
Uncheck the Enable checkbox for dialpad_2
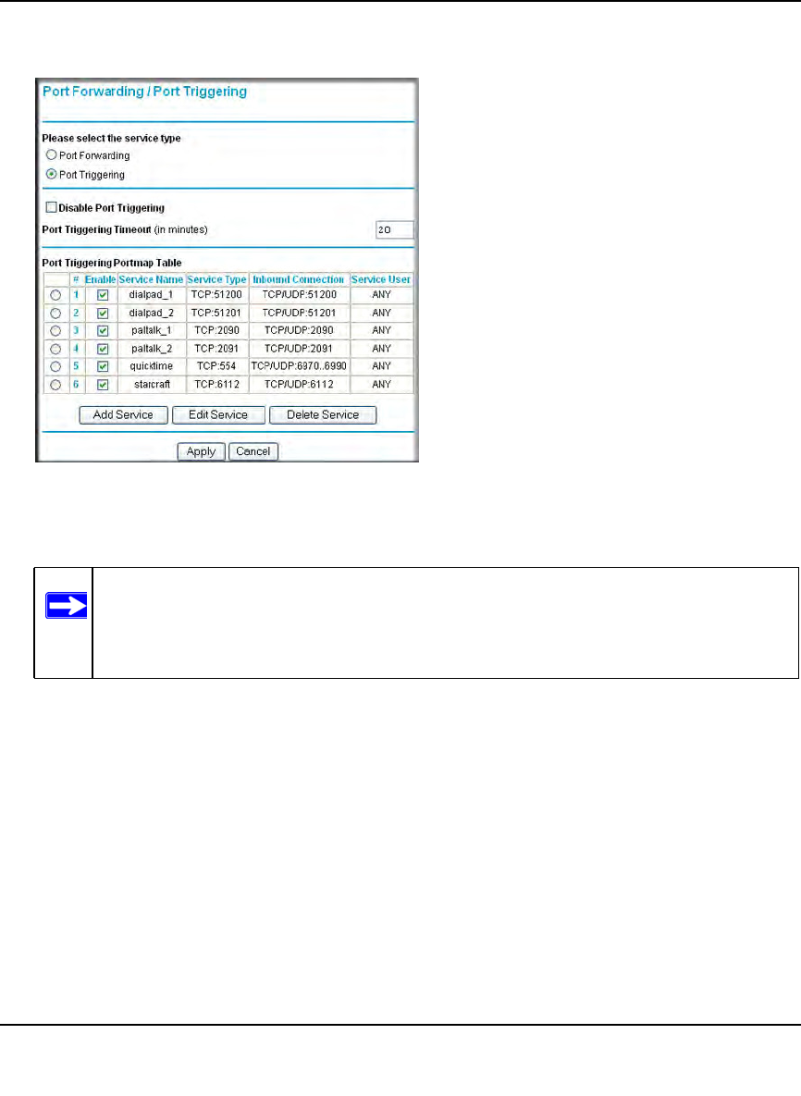point(103,314)
